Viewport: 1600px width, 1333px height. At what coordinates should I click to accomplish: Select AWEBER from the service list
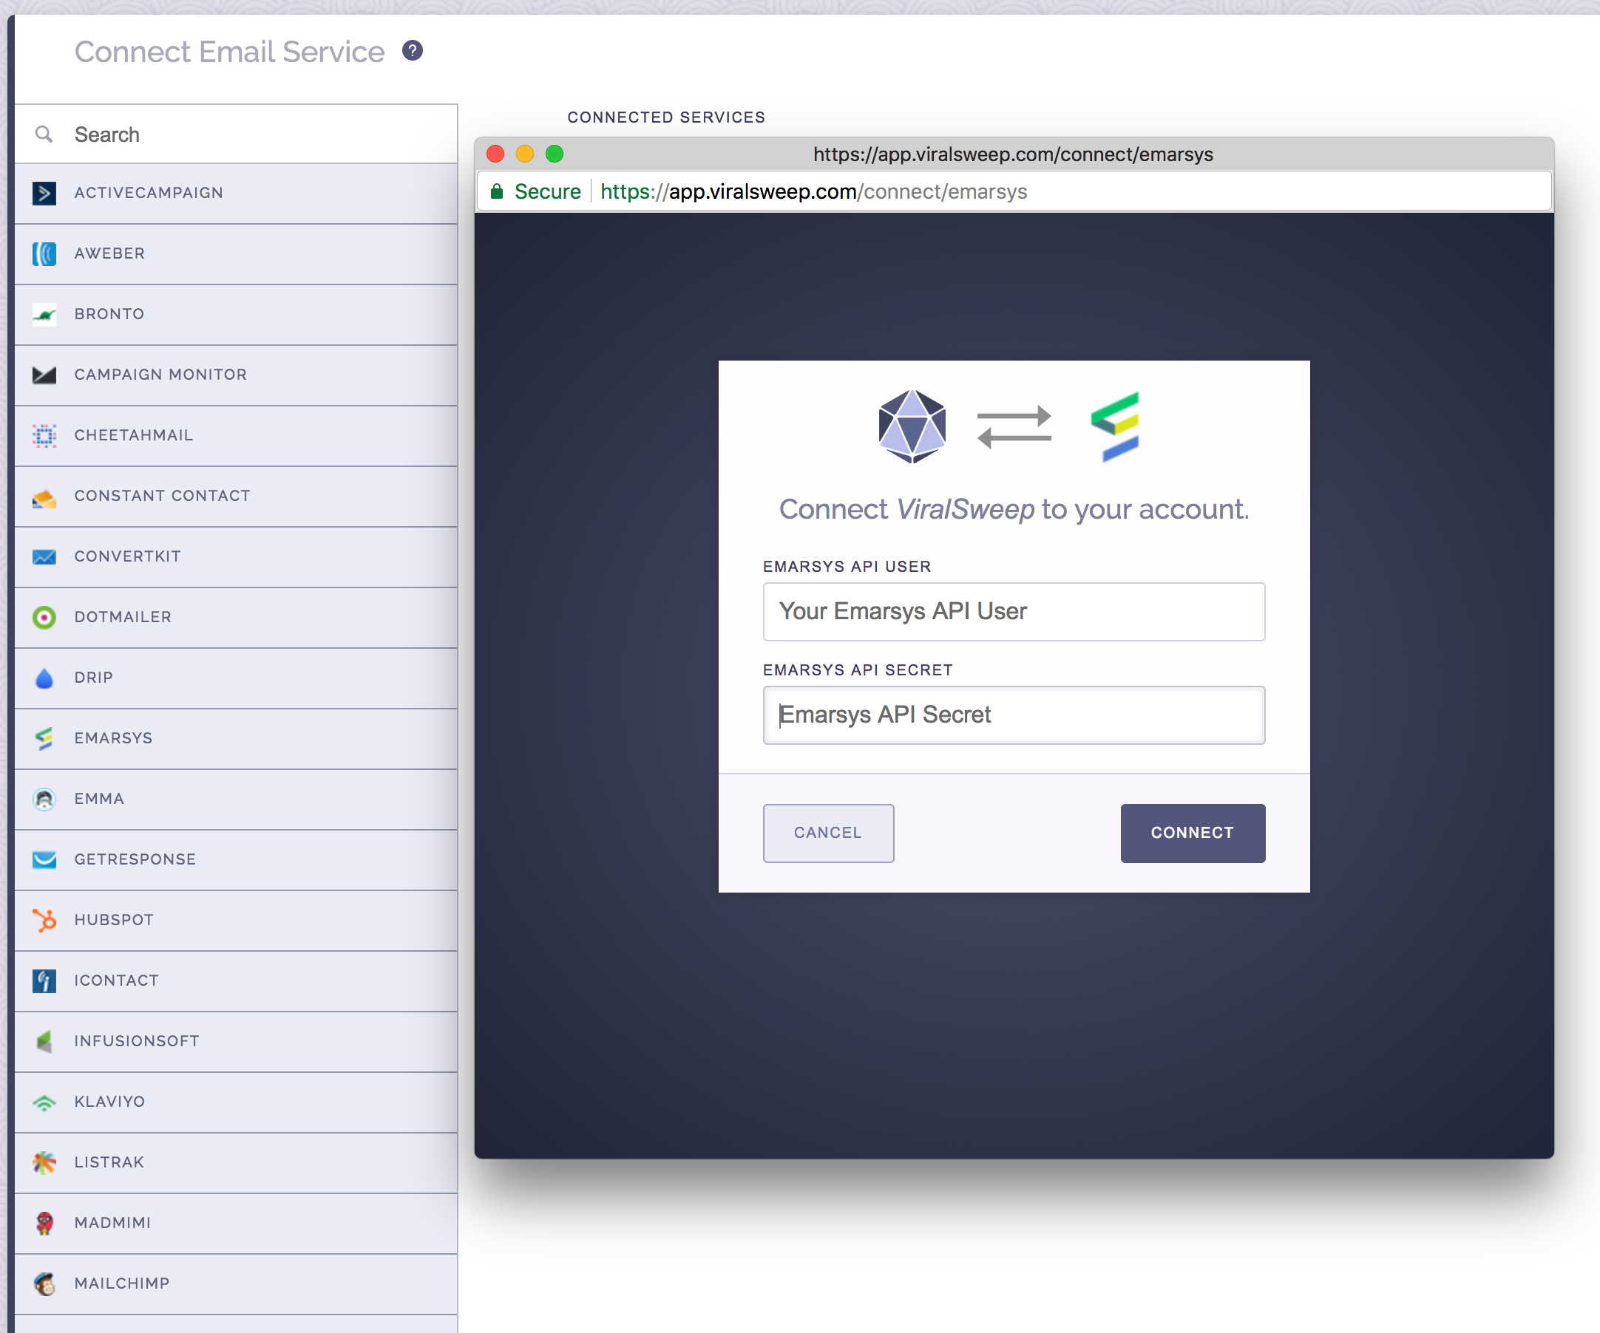(235, 254)
